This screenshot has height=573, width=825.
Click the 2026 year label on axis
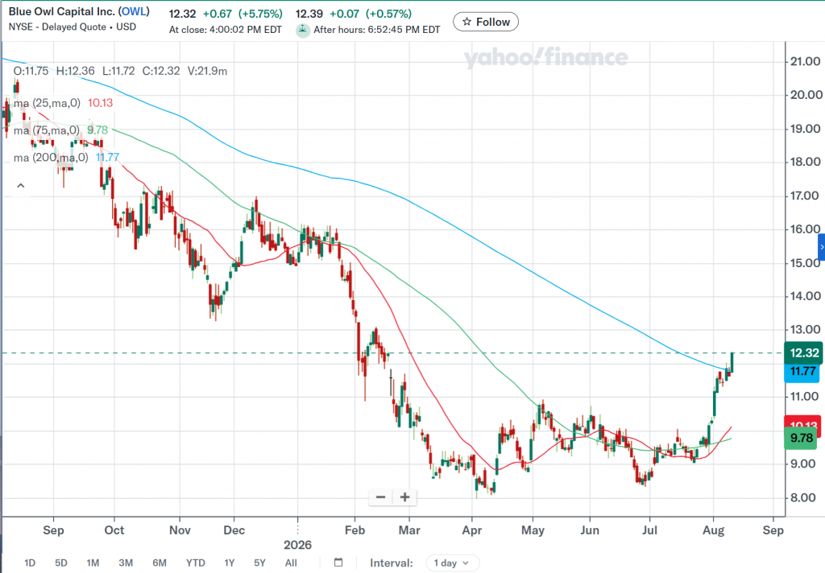coord(297,545)
